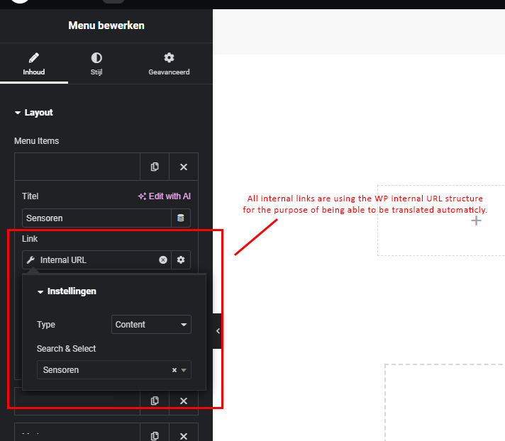Open the Type dropdown set to Content

click(151, 325)
